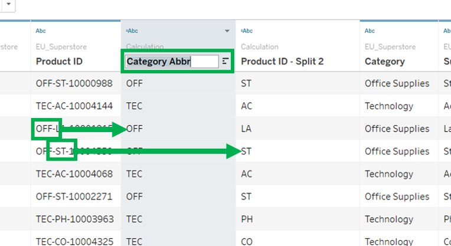The height and width of the screenshot is (246, 451).
Task: Click the OFF-ST-10002271 Product ID cell
Action: click(74, 196)
